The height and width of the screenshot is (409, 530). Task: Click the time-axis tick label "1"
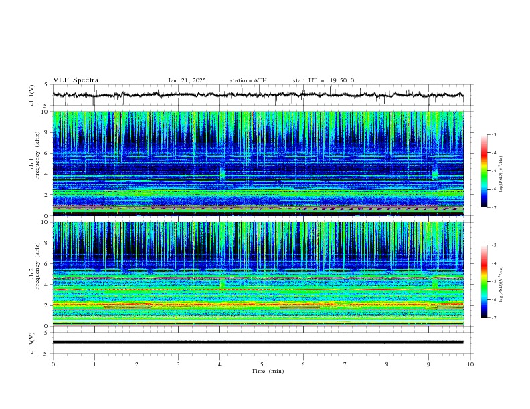coord(94,364)
